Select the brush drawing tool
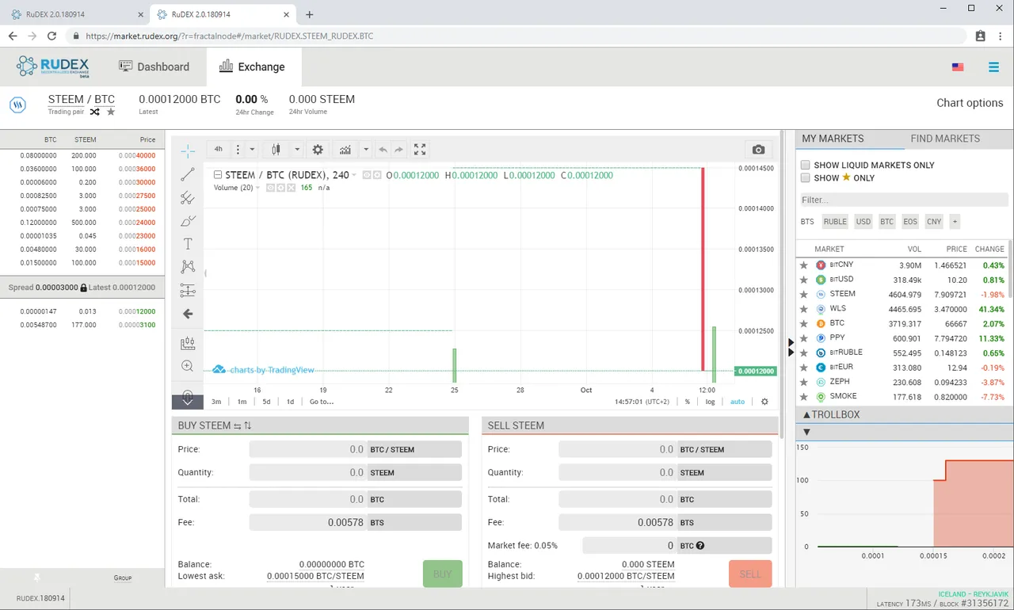The width and height of the screenshot is (1014, 610). coord(188,221)
